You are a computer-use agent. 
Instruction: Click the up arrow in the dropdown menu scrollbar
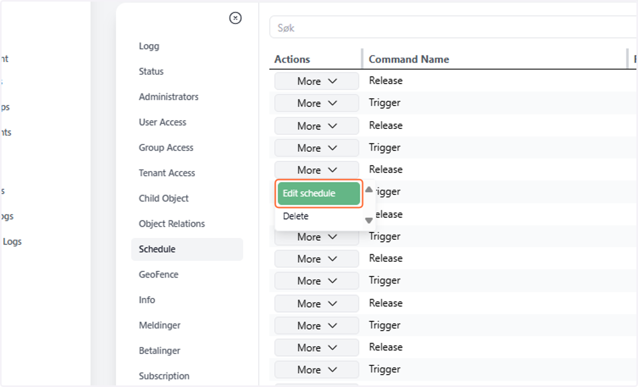[369, 189]
